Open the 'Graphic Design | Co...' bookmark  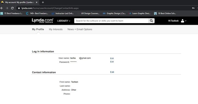[114, 13]
